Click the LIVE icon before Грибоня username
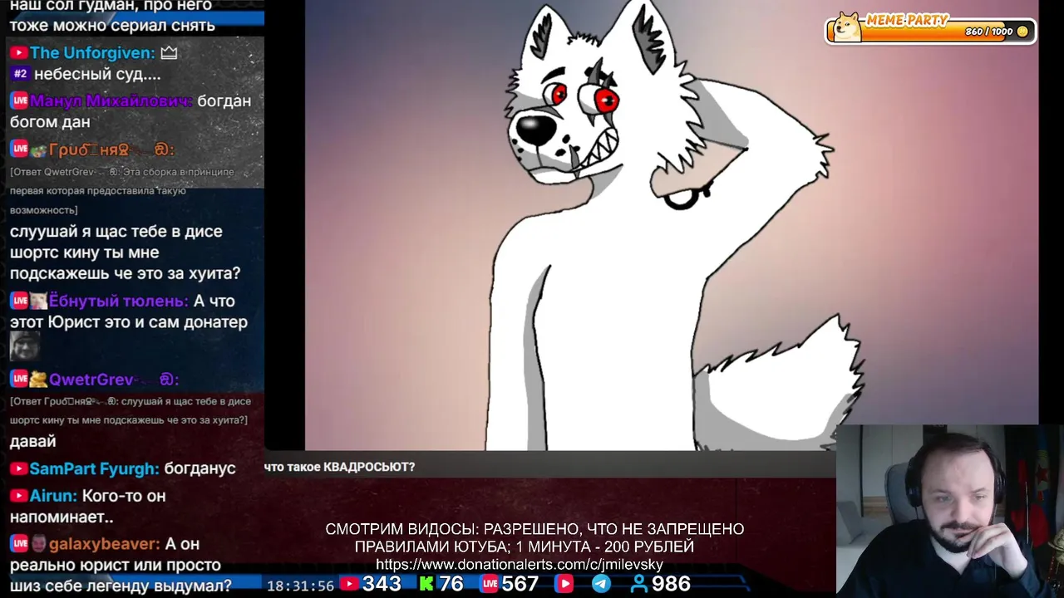1064x598 pixels. point(19,149)
